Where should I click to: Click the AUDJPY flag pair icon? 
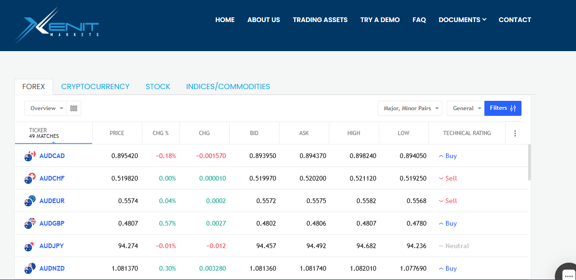click(30, 246)
